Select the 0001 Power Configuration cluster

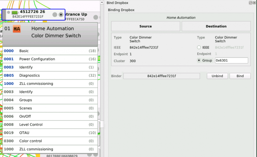[x=50, y=59]
